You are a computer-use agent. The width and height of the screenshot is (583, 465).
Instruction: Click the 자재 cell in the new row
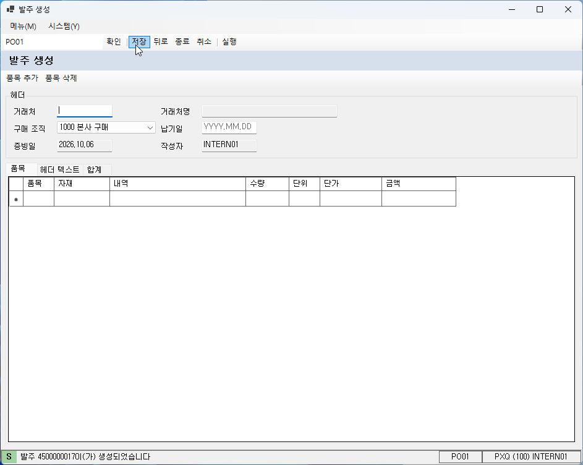pyautogui.click(x=82, y=198)
